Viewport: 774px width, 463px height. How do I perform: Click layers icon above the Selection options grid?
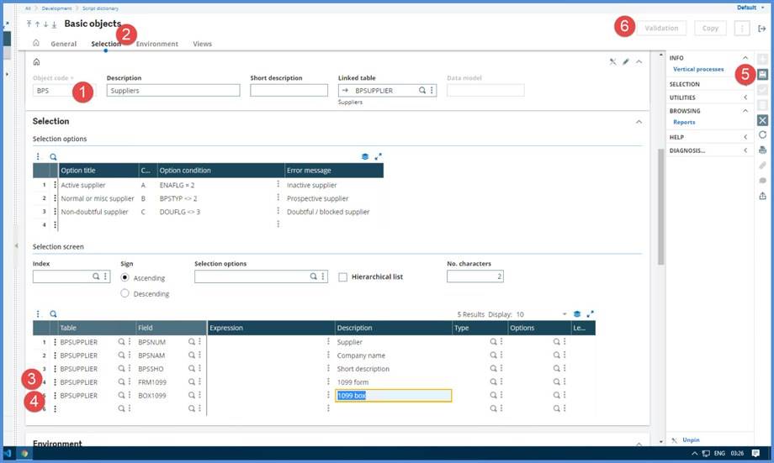[x=365, y=157]
